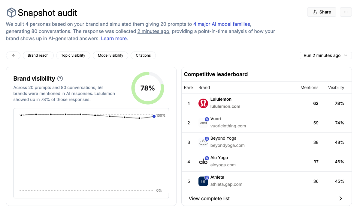Screen dimensions: 360x214
Task: Click the Snapshot audit cube icon
Action: 11,13
